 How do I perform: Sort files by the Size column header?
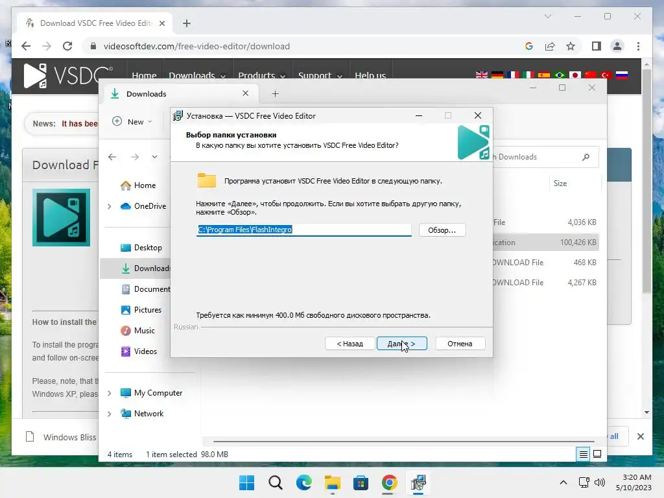coord(560,184)
